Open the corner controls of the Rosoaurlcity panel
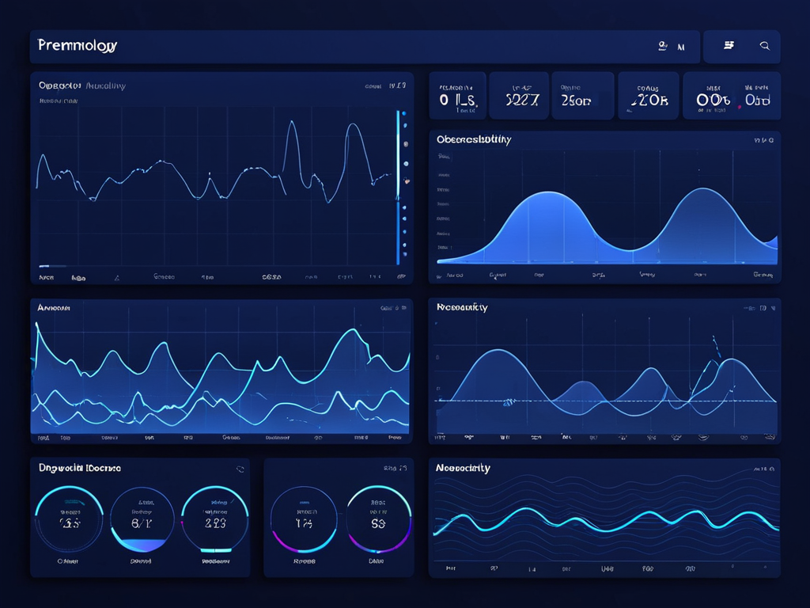 pos(759,308)
